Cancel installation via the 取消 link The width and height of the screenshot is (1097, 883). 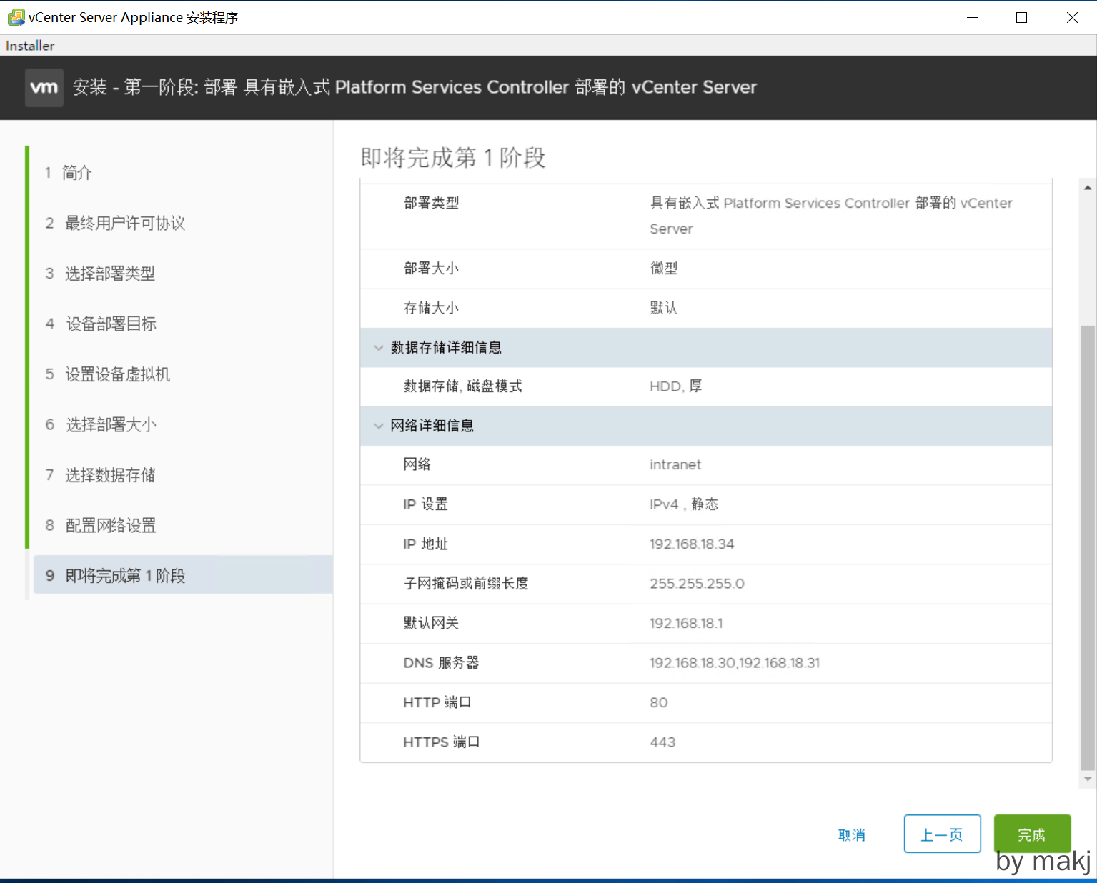[x=851, y=834]
